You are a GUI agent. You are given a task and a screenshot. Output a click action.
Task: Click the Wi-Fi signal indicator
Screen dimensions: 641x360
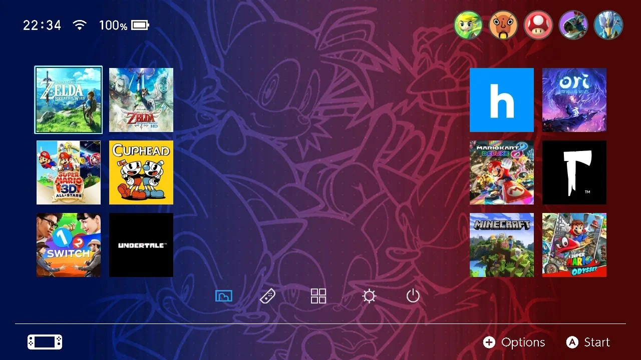point(80,25)
